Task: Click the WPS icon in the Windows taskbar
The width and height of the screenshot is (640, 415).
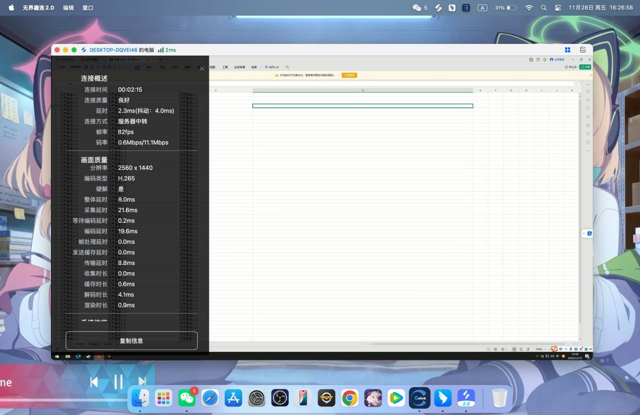Action: point(99,356)
